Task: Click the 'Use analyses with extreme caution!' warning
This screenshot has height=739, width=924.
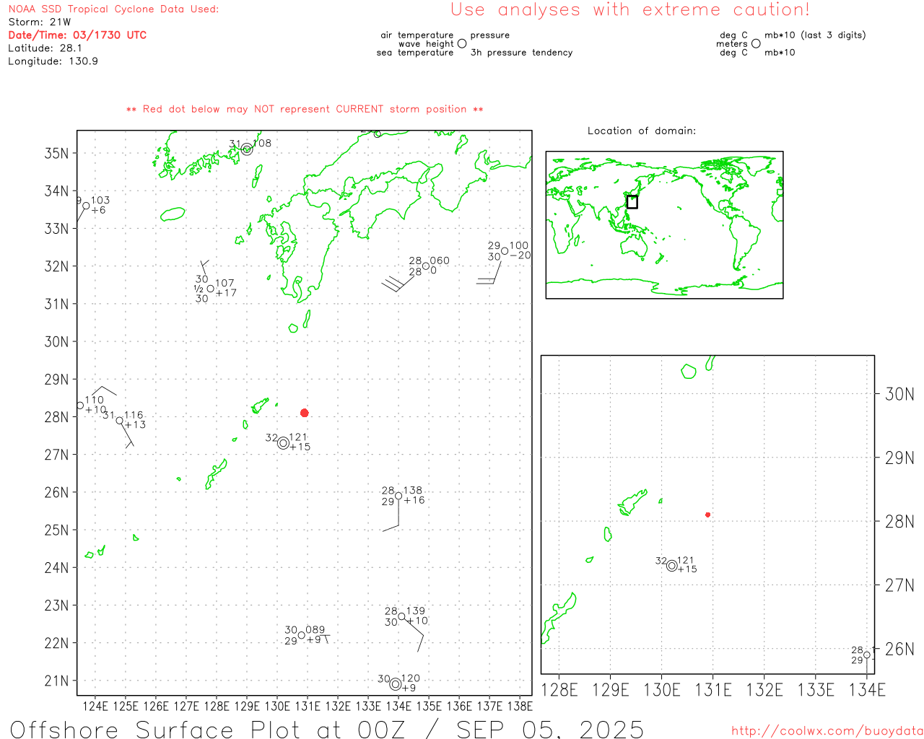Action: (630, 10)
